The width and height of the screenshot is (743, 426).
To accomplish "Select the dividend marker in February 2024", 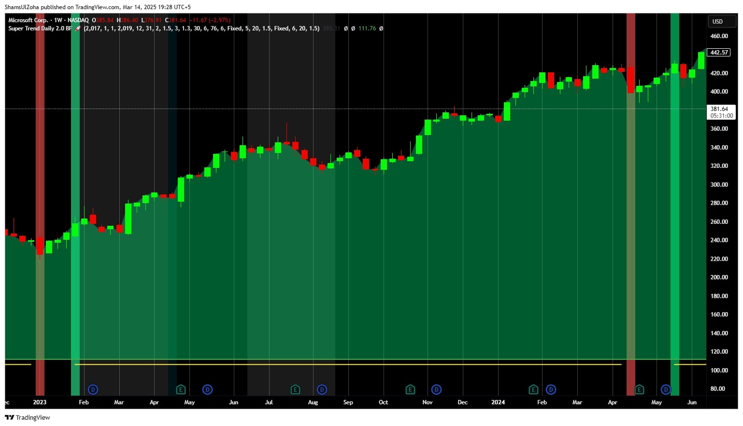I will pyautogui.click(x=551, y=389).
